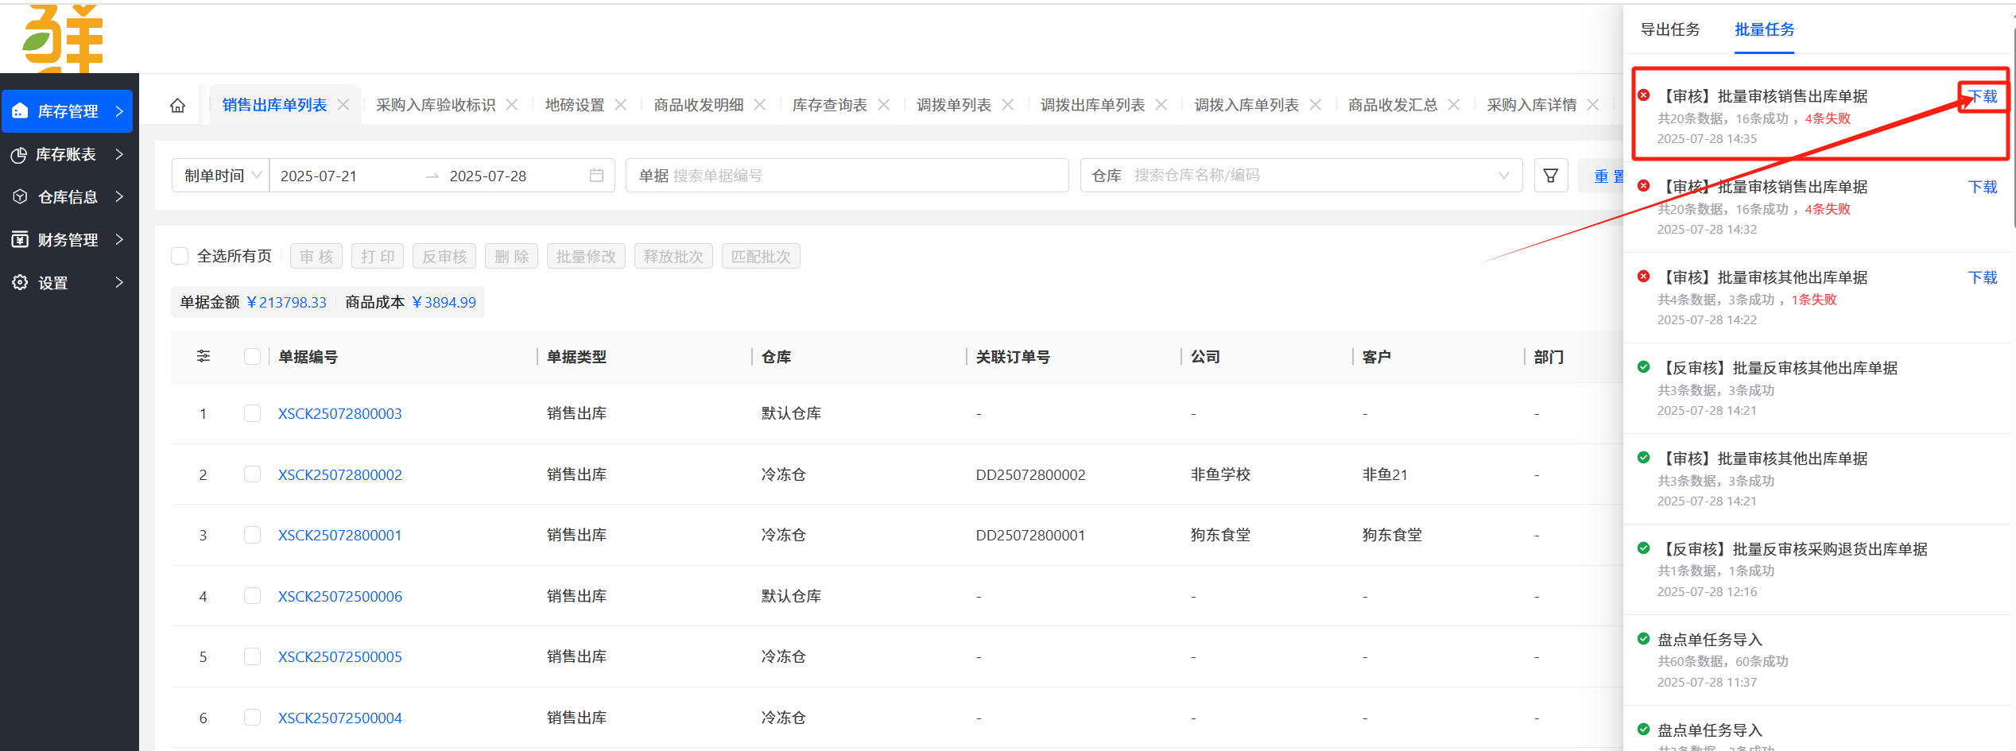Click the start date 2025-07-21 field
Viewport: 2016px width, 751px height.
click(x=319, y=176)
